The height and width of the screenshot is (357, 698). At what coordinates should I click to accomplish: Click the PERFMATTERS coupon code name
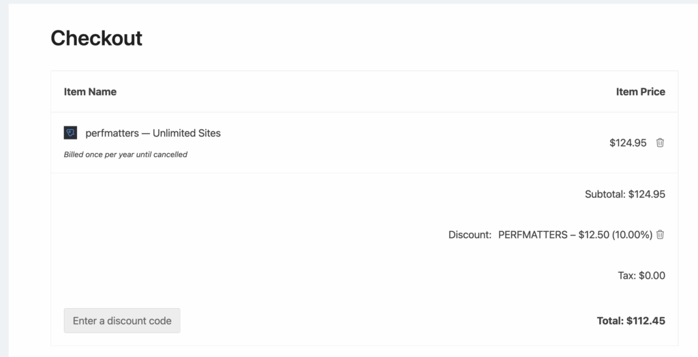(x=532, y=235)
